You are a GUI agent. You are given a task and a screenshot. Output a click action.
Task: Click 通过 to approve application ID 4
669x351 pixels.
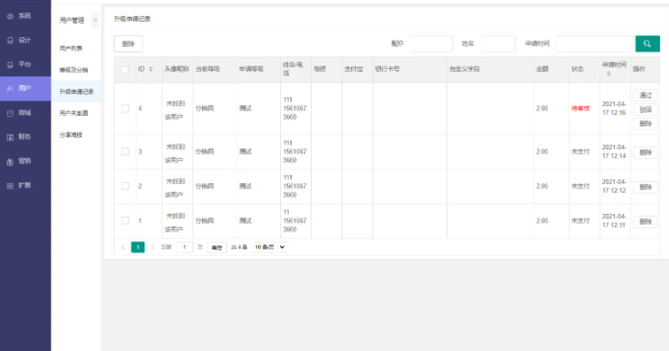(645, 95)
